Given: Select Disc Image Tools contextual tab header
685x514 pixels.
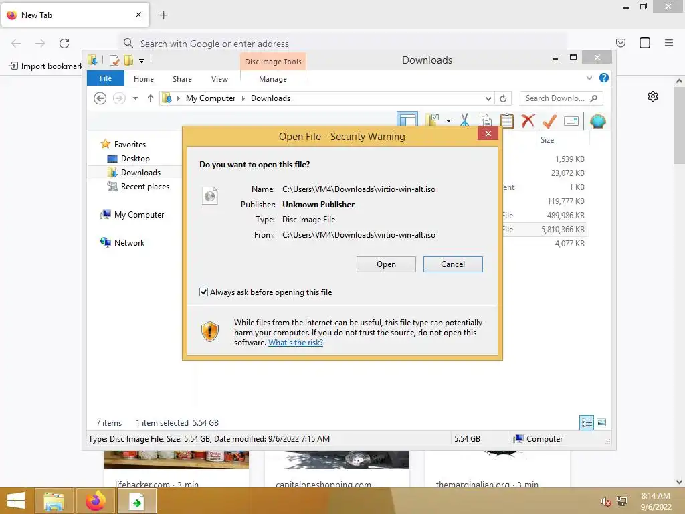Looking at the screenshot, I should click(273, 62).
